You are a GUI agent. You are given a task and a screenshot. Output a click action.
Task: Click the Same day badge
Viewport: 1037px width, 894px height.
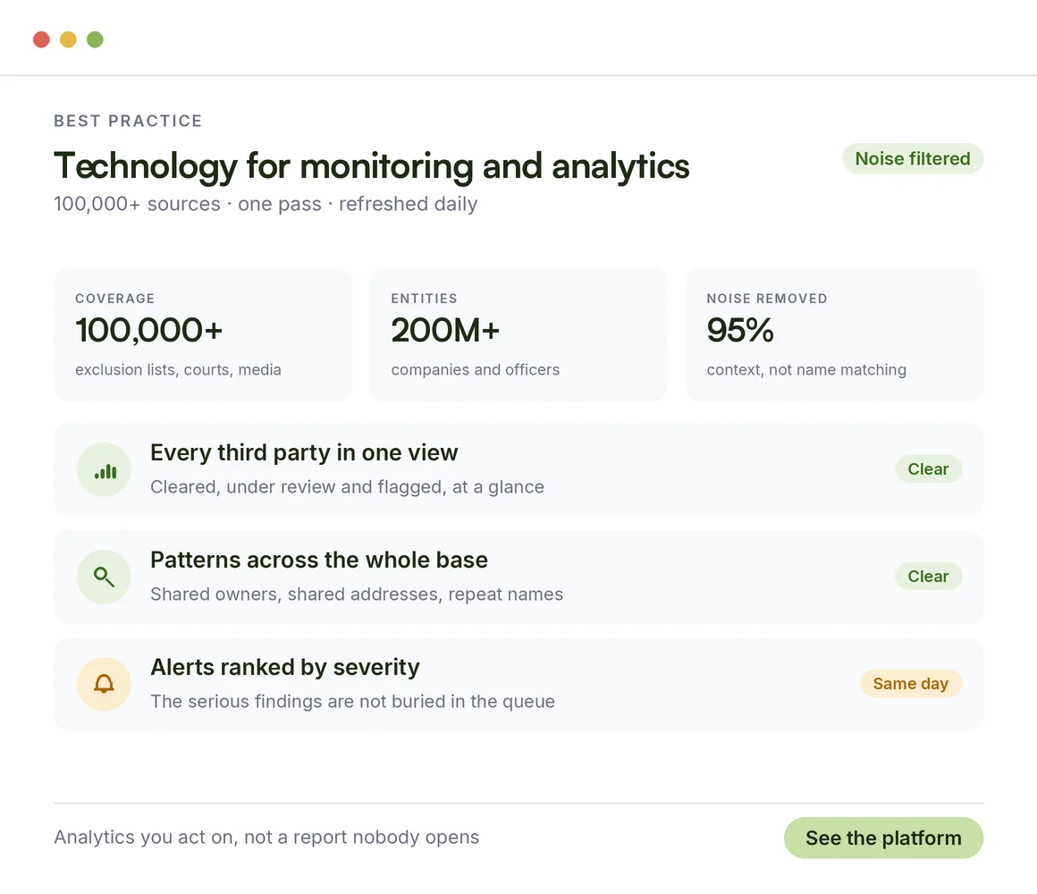[911, 683]
